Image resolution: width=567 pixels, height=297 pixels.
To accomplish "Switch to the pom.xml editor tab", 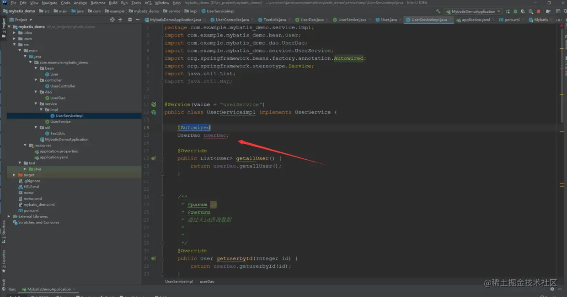I will coord(512,20).
